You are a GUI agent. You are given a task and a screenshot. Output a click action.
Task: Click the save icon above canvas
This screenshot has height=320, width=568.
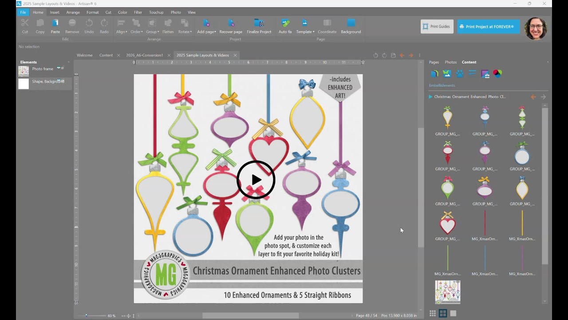[393, 56]
